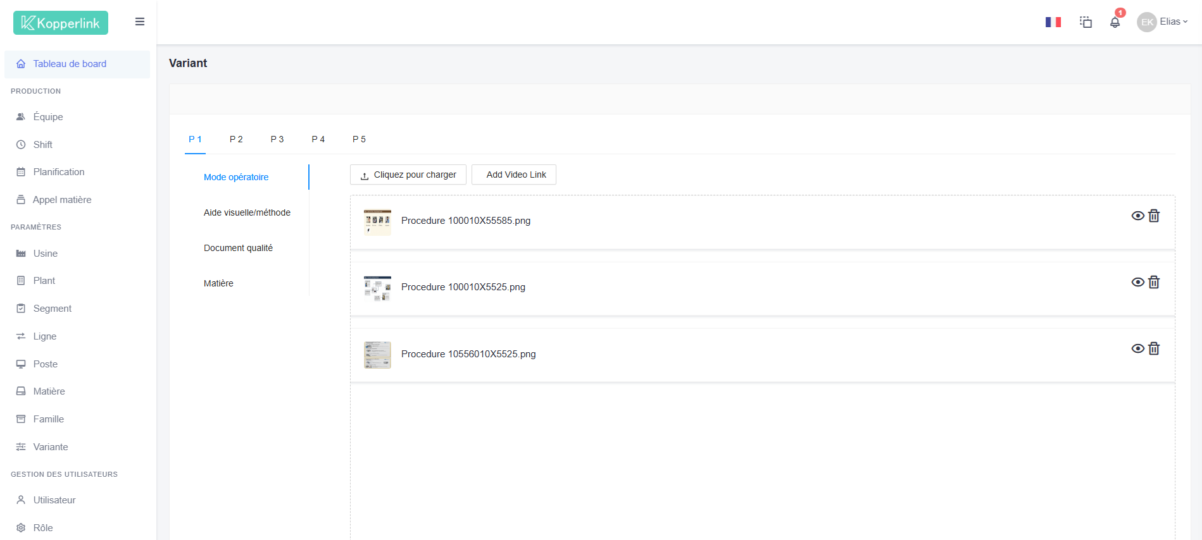The width and height of the screenshot is (1202, 540).
Task: Go to Planification in the sidebar
Action: pyautogui.click(x=58, y=172)
